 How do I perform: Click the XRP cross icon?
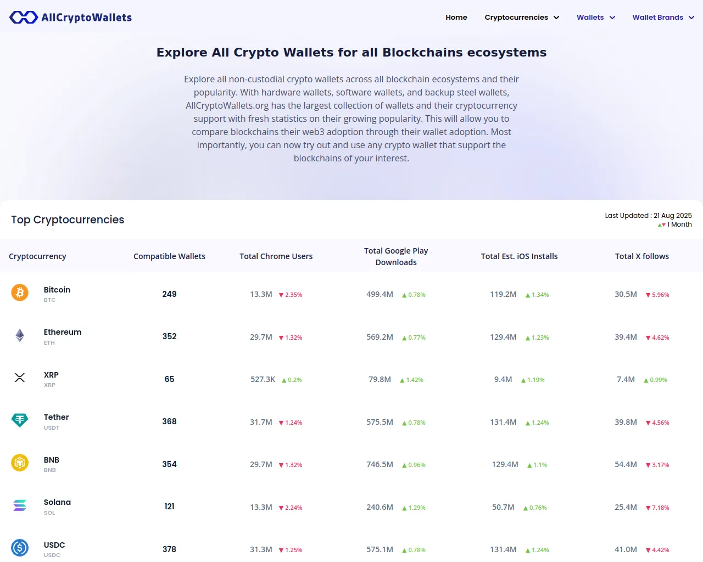click(x=20, y=378)
